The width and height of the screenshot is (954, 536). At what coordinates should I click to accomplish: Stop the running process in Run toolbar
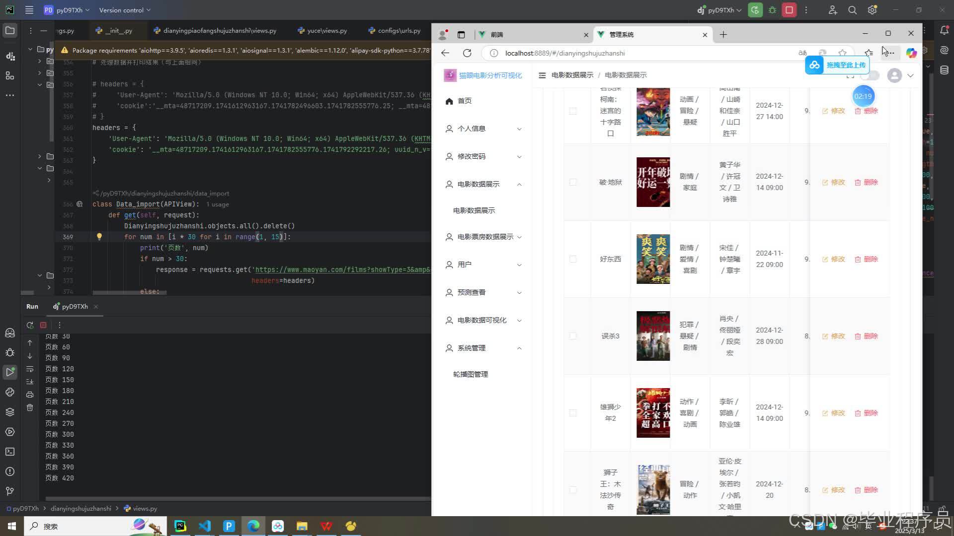[43, 325]
